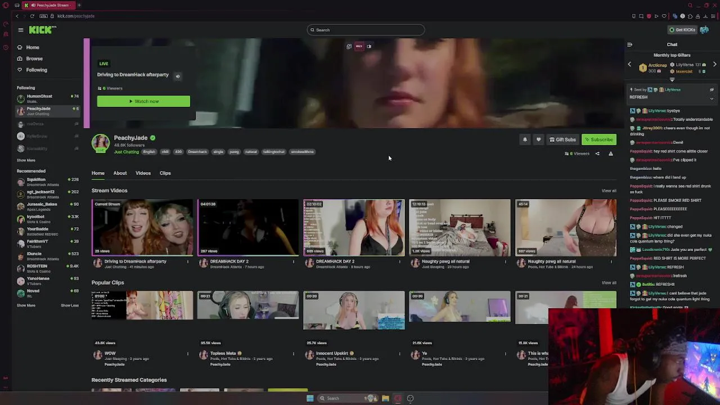Show more recommended channels
Screen dimensions: 720x405
pyautogui.click(x=26, y=305)
